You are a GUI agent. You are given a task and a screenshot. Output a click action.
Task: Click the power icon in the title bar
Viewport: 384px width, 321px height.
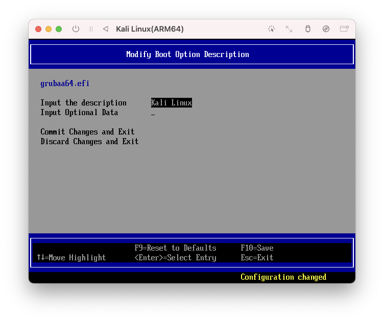pos(76,29)
